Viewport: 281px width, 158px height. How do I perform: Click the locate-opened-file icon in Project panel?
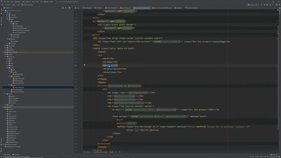63,8
